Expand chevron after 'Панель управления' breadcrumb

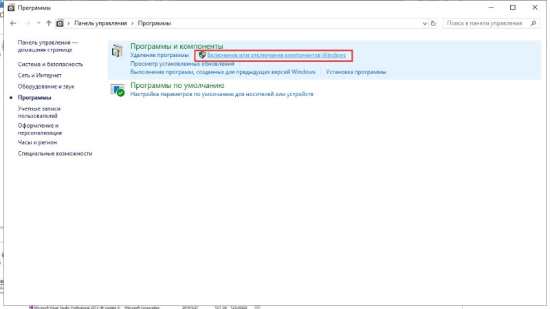point(132,23)
